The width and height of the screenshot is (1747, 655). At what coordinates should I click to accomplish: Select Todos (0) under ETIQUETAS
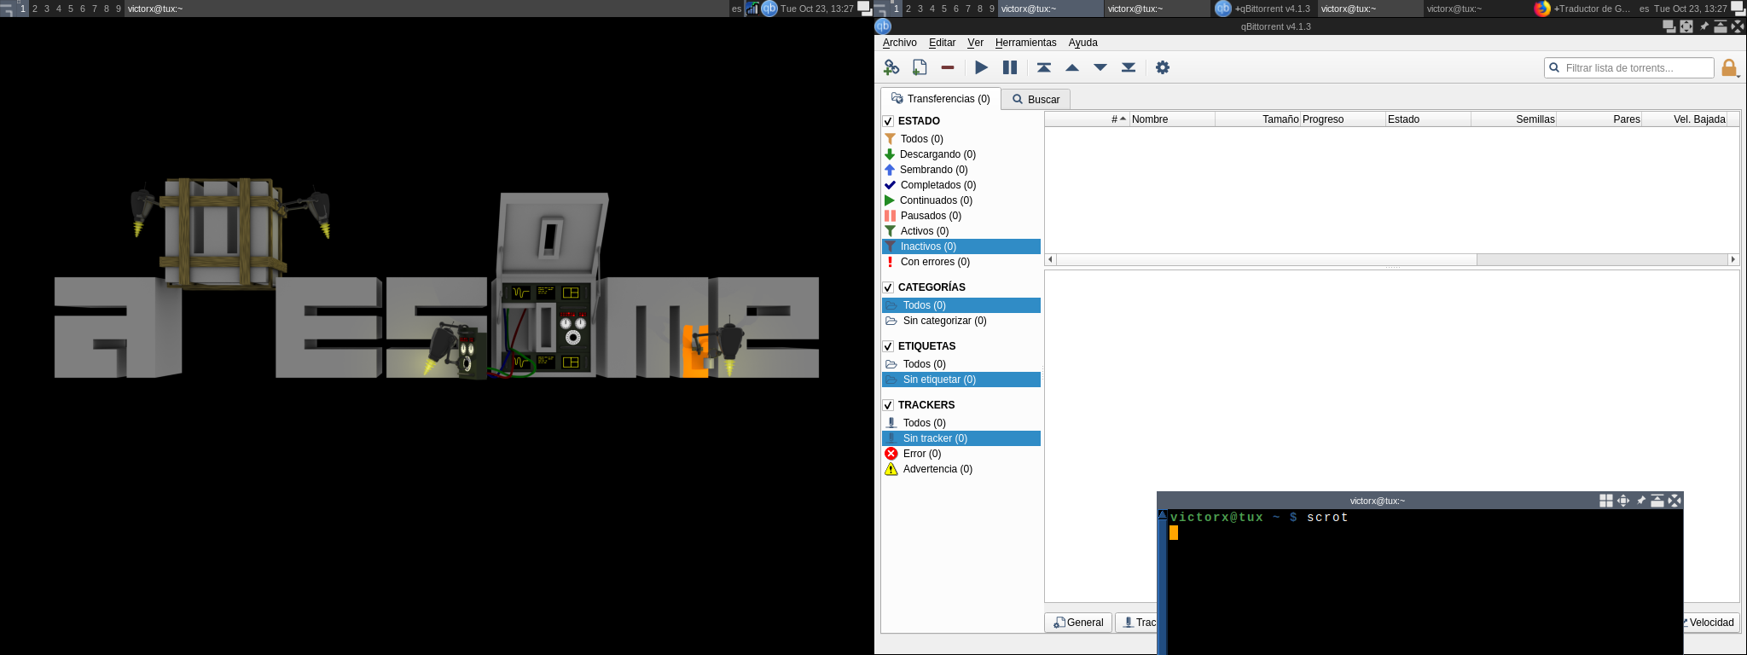(961, 364)
